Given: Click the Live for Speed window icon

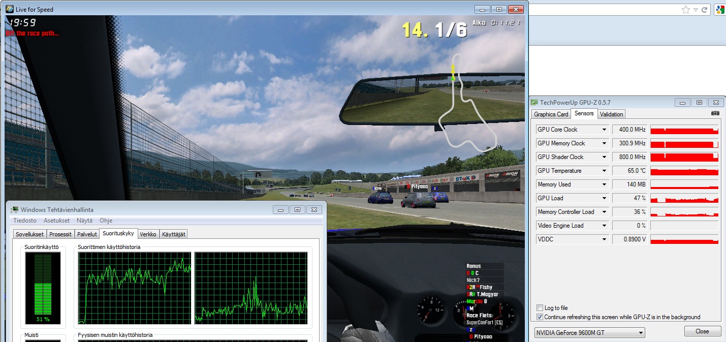Looking at the screenshot, I should point(10,9).
